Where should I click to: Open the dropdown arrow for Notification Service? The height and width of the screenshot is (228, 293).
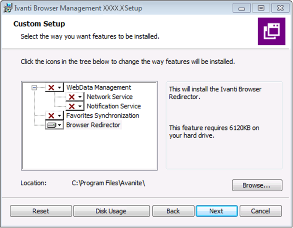80,106
